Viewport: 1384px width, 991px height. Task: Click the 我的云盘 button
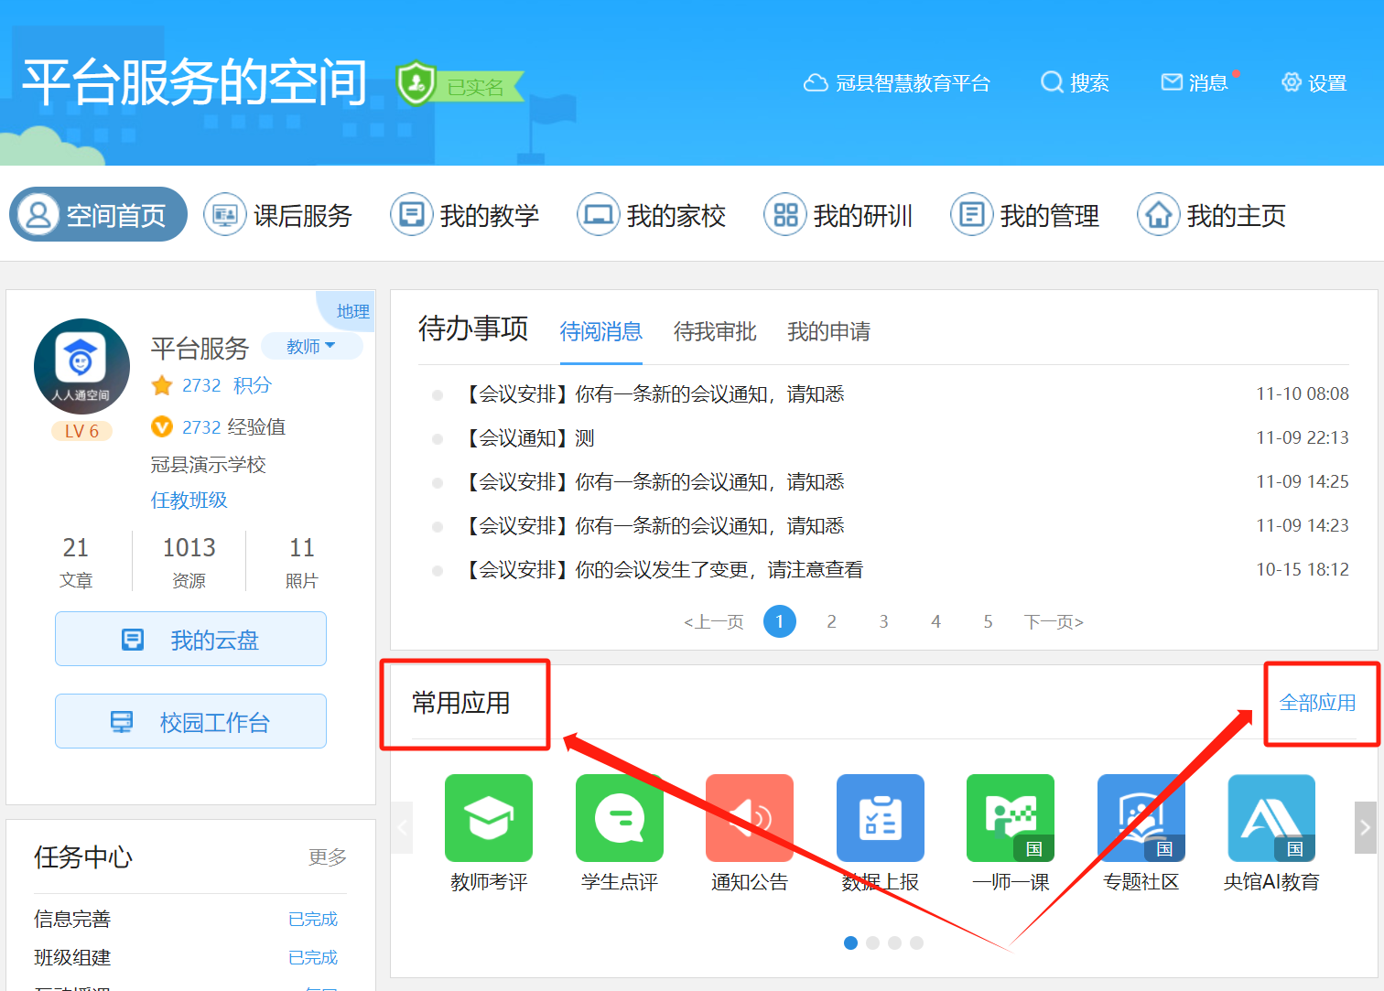tap(190, 639)
